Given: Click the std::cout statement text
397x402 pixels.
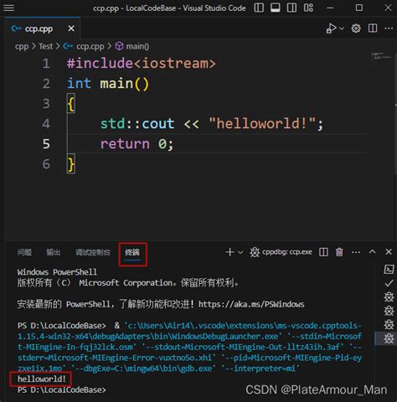Looking at the screenshot, I should click(137, 124).
